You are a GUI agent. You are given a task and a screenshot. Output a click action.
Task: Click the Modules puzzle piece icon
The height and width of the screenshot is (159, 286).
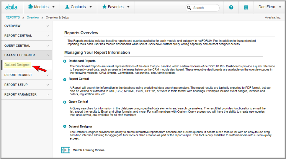tap(30, 7)
